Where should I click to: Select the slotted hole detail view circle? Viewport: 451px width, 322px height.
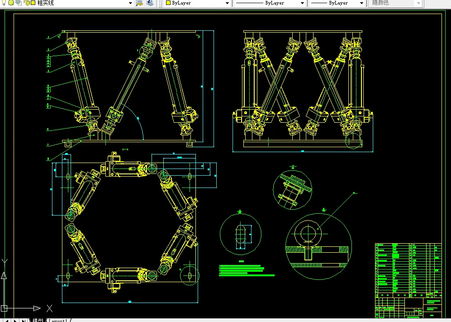pos(241,234)
